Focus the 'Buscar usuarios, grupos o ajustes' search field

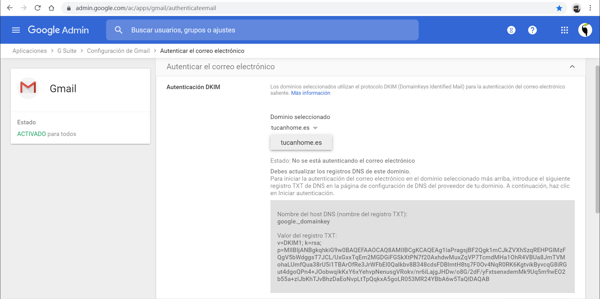(x=262, y=30)
